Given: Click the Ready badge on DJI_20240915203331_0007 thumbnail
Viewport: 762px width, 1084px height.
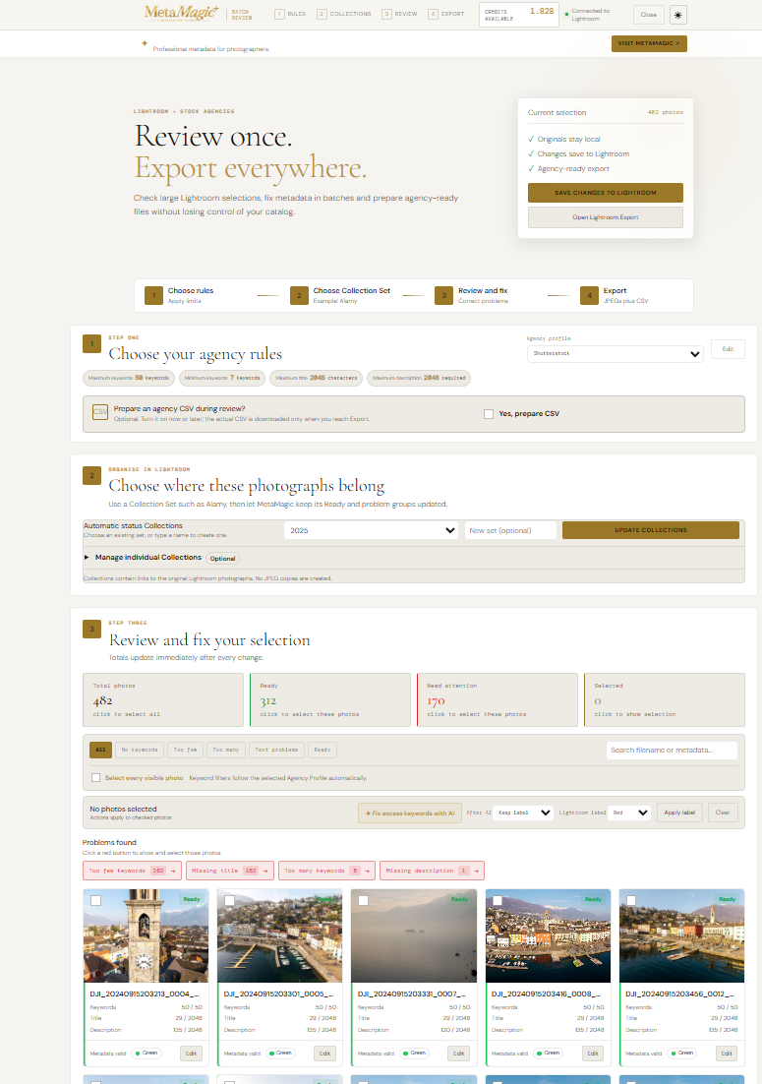Looking at the screenshot, I should coord(459,899).
